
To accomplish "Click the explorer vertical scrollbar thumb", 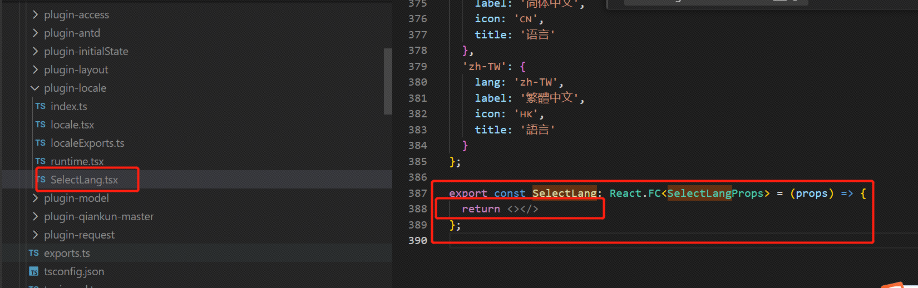I will pos(388,81).
